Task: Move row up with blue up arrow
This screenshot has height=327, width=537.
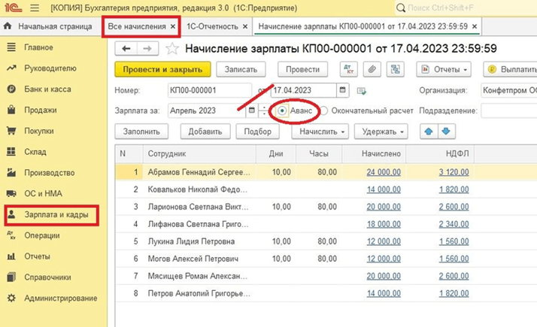Action: point(428,131)
